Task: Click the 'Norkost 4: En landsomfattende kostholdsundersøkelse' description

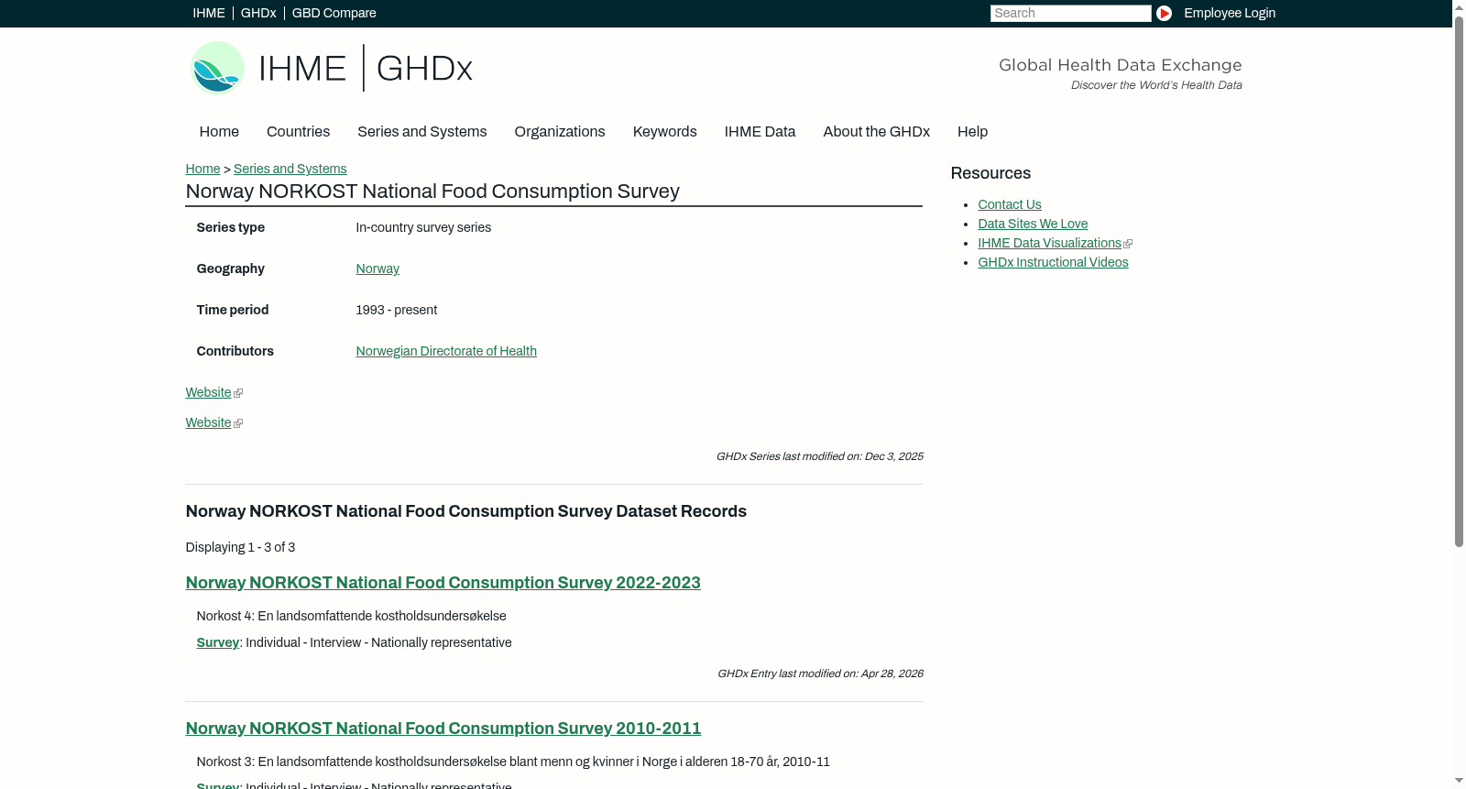Action: pyautogui.click(x=352, y=616)
